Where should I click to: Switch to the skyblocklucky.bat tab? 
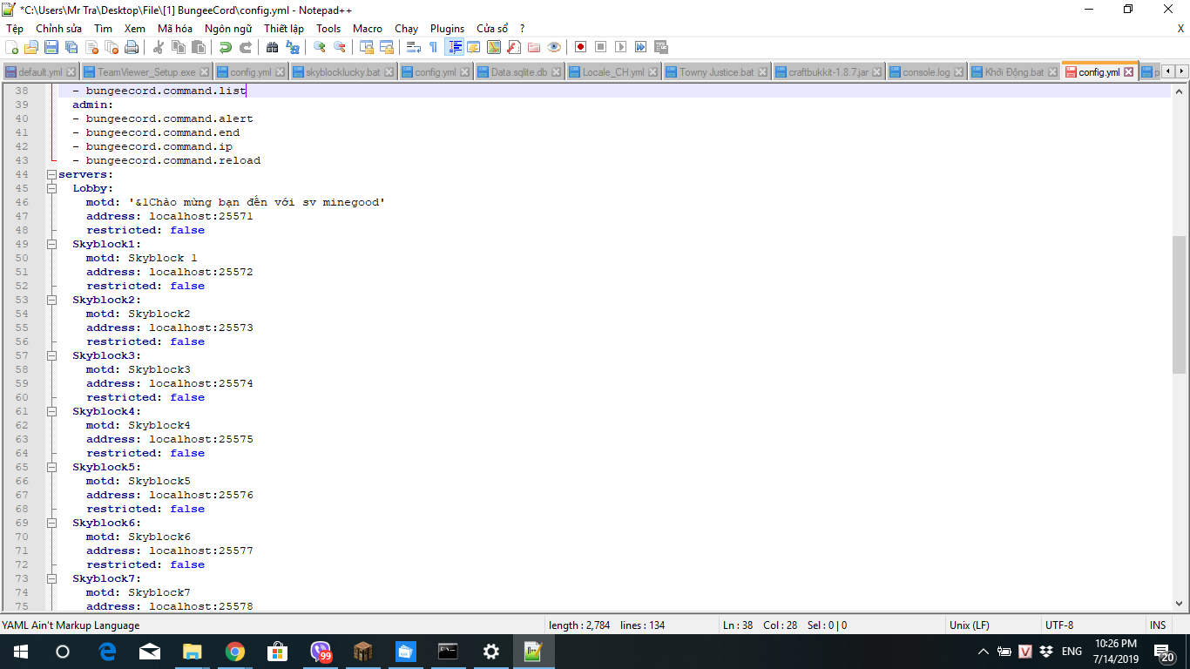(x=342, y=72)
